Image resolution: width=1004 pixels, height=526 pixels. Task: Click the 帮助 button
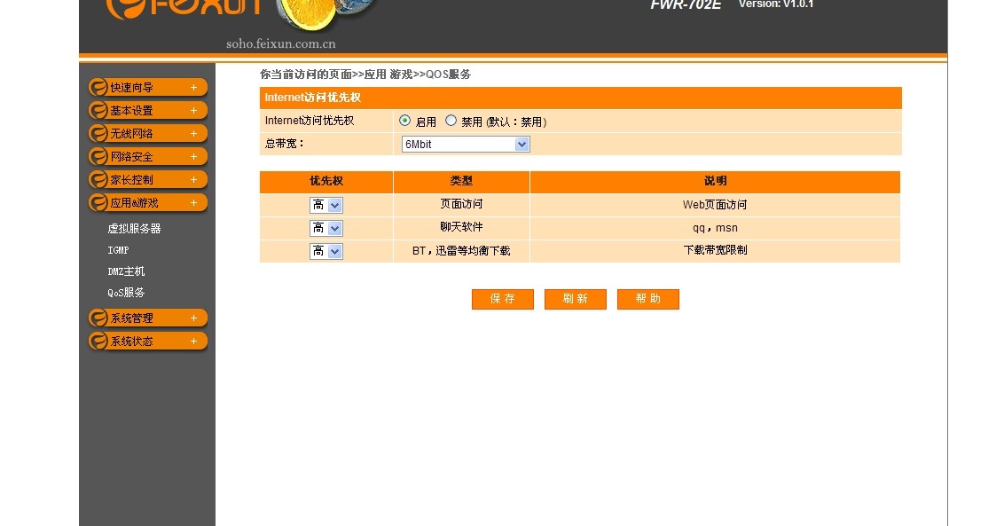click(648, 299)
